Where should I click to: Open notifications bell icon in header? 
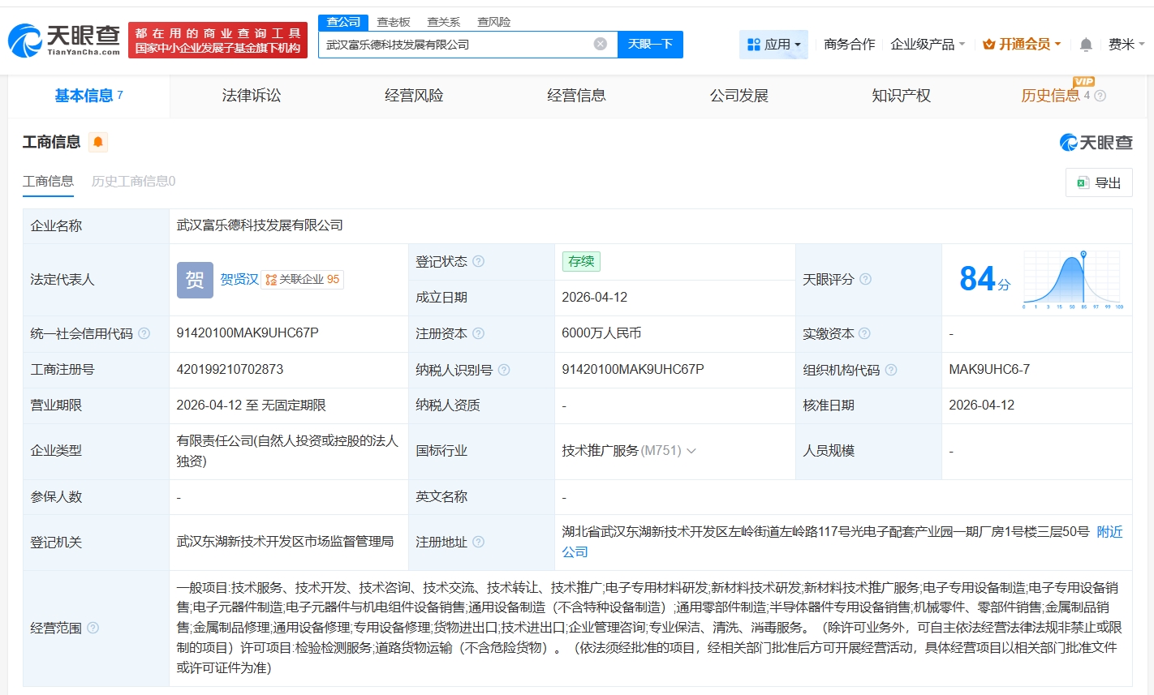point(1086,45)
